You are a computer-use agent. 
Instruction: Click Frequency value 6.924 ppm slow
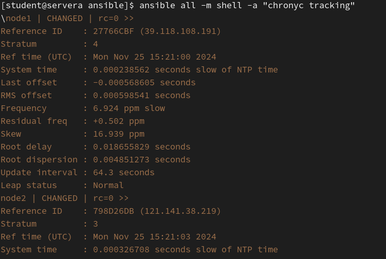(129, 108)
